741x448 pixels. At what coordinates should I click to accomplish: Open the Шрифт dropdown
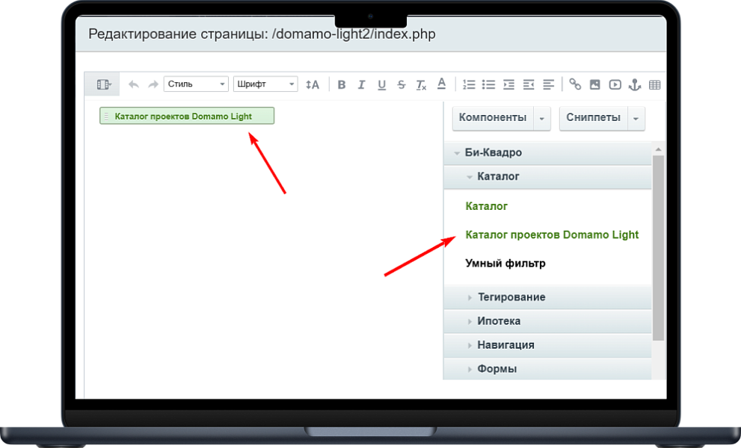(265, 84)
